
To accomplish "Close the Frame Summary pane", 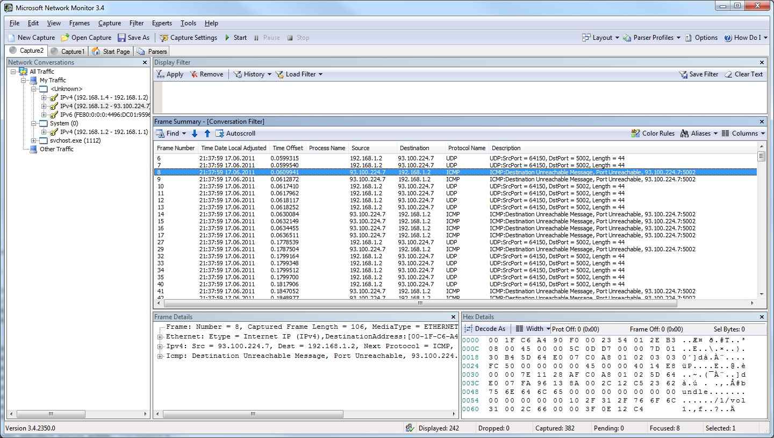I will (762, 122).
